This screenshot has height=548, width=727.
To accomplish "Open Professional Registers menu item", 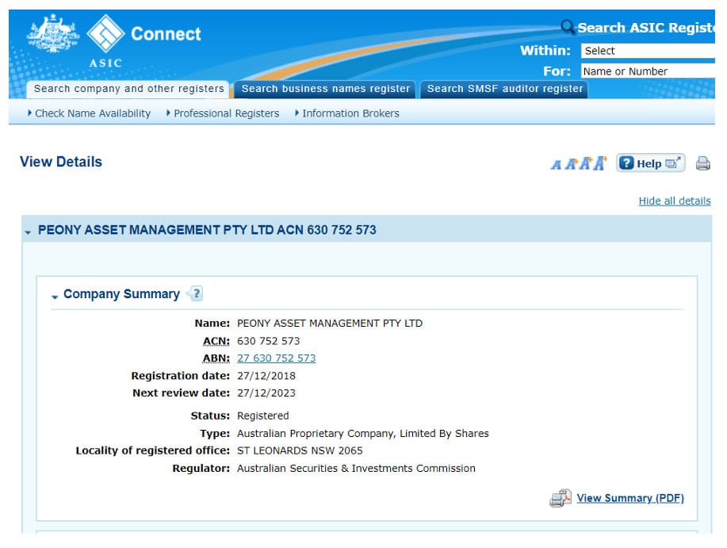I will 226,113.
